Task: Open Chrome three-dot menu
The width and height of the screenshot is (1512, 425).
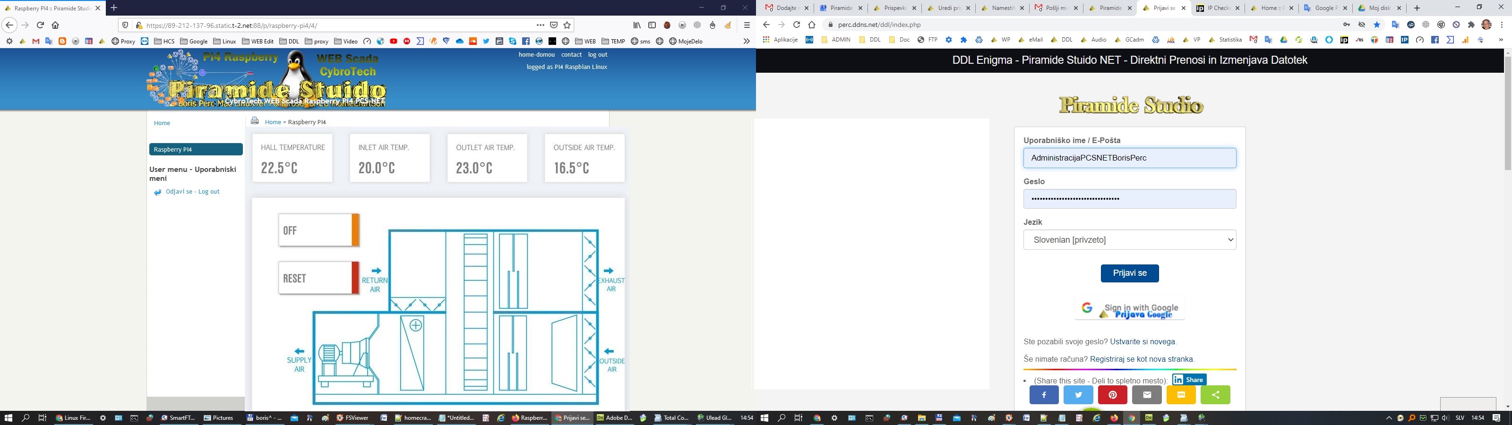Action: 1502,25
